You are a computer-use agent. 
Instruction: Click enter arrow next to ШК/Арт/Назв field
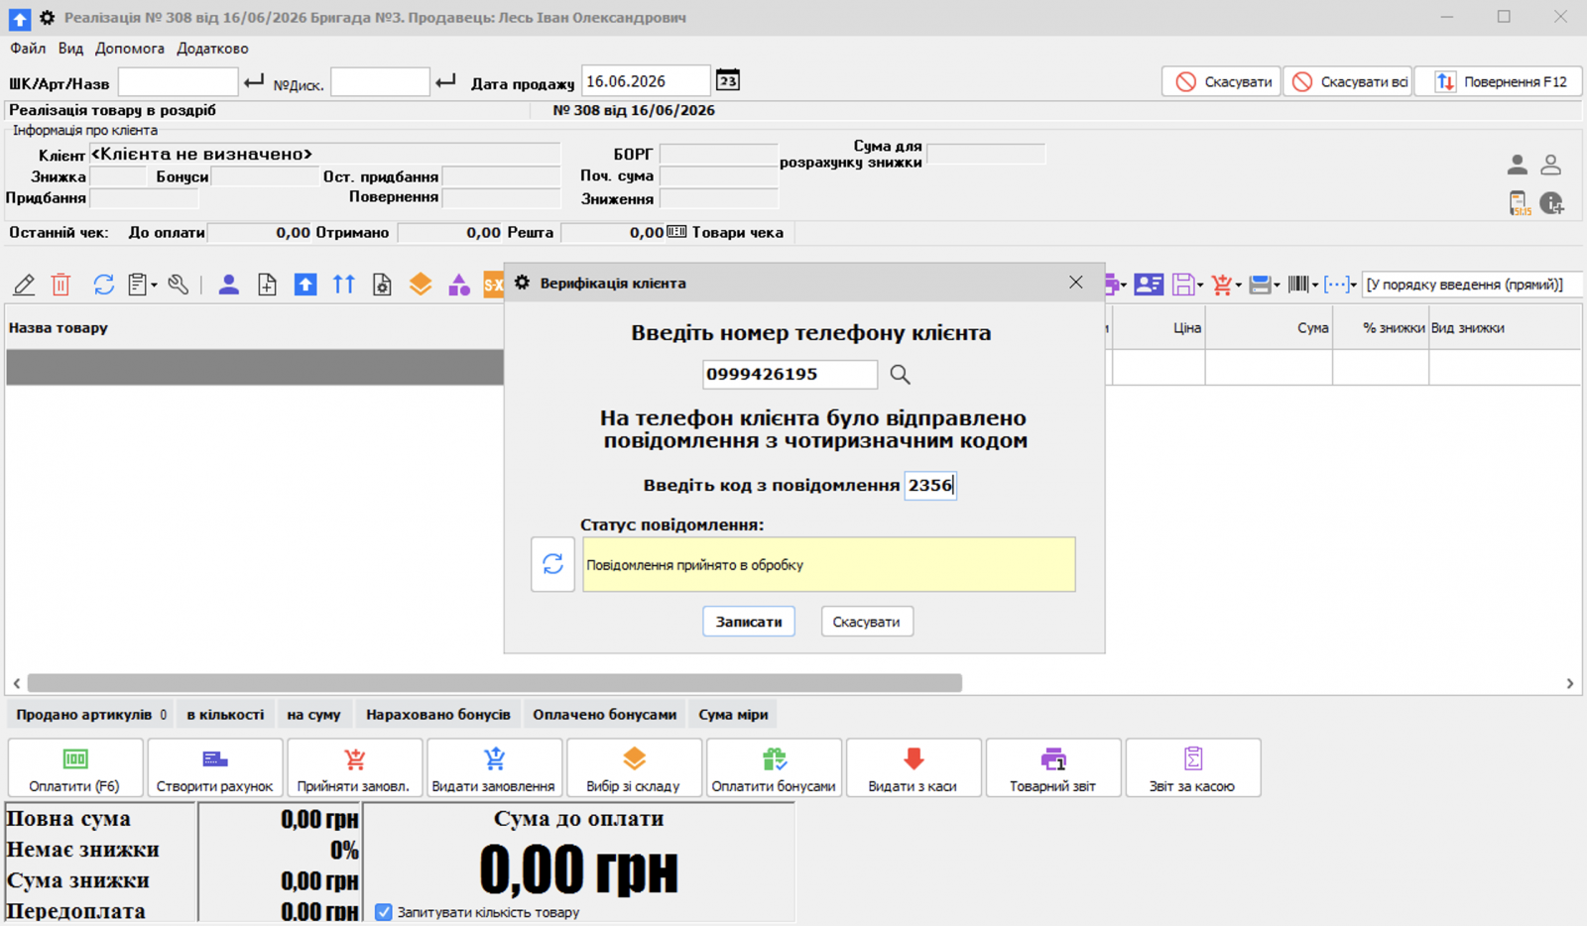pyautogui.click(x=254, y=81)
